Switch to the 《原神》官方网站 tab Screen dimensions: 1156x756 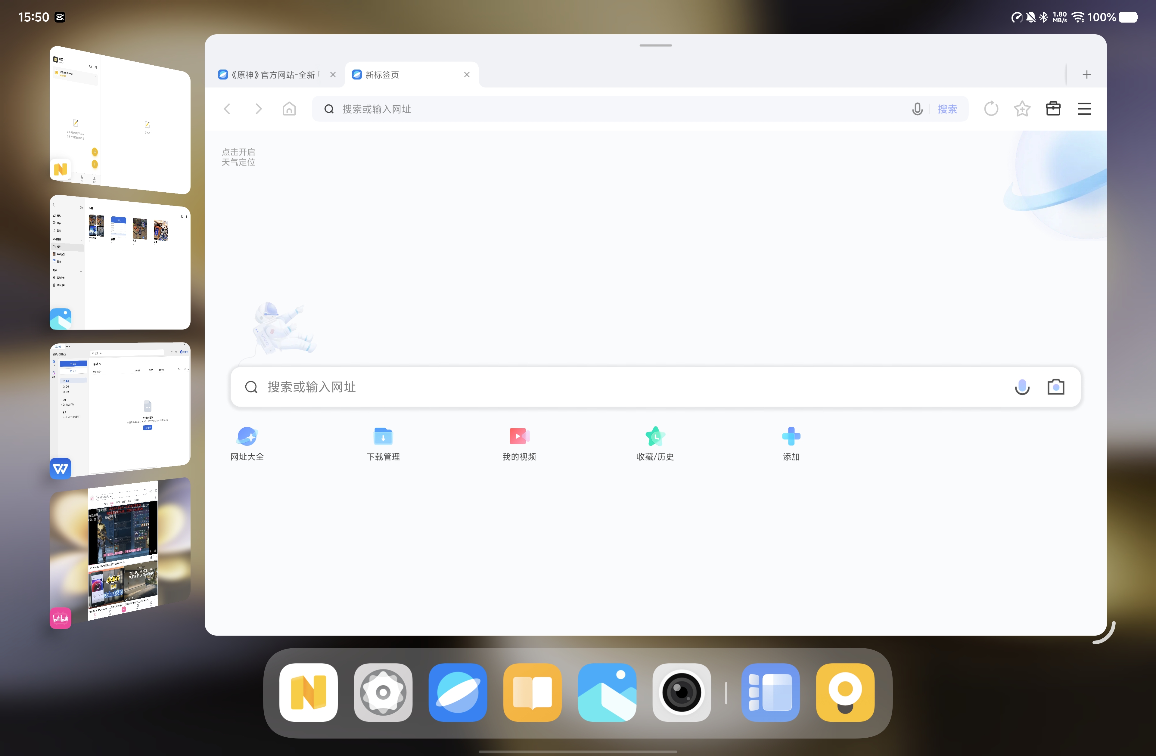pyautogui.click(x=272, y=75)
